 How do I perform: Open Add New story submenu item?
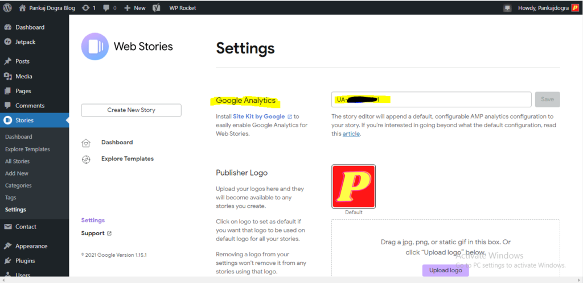pyautogui.click(x=17, y=173)
